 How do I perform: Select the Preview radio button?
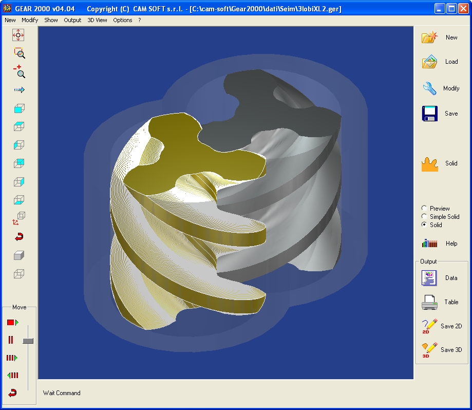click(424, 209)
